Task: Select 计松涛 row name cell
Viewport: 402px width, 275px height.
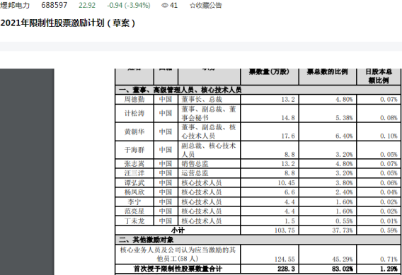Action: click(134, 113)
